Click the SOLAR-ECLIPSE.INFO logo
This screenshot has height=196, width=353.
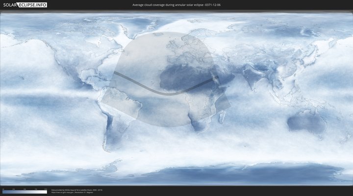24,5
